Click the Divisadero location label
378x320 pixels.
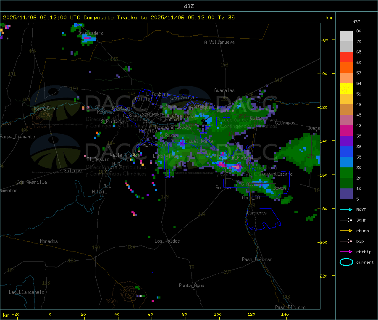pos(91,33)
